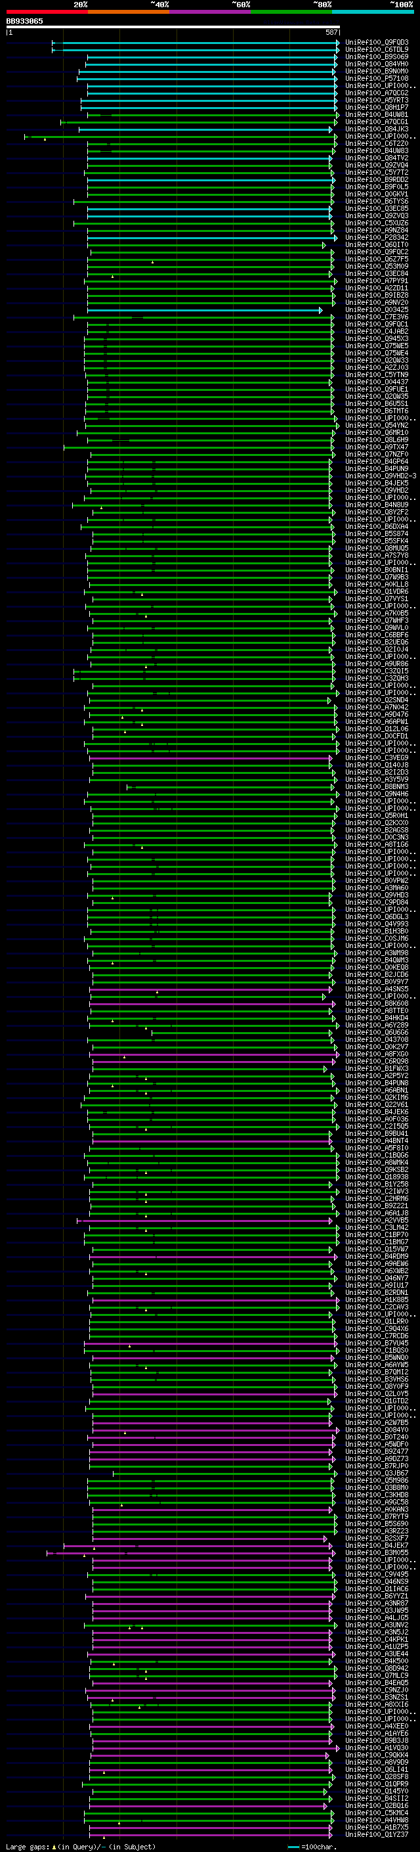Select the UniRef100_A5YRT3 label
This screenshot has height=1852, width=420.
coord(377,100)
